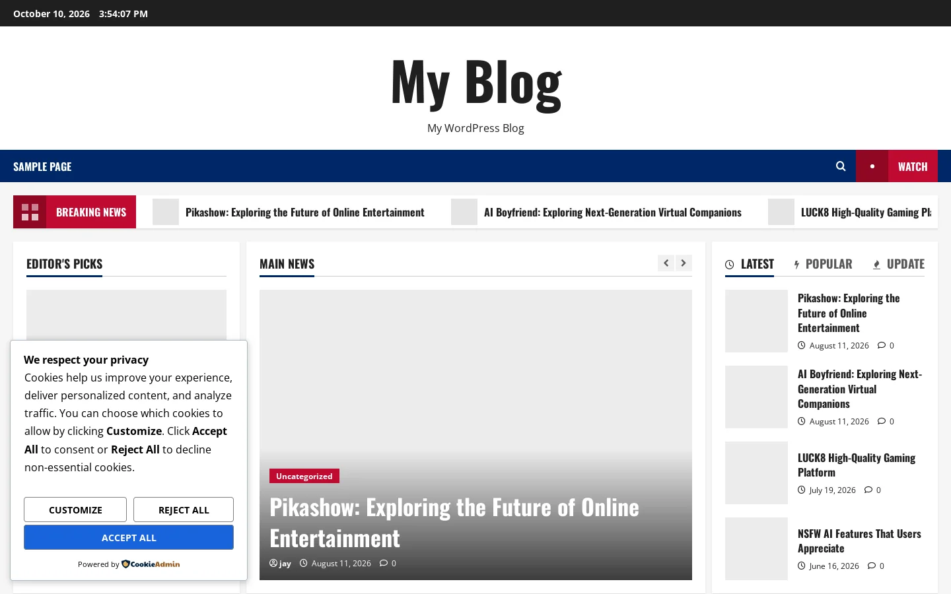Screen dimensions: 951x594
Task: Click the October 10, 2026 date
Action: tap(52, 13)
